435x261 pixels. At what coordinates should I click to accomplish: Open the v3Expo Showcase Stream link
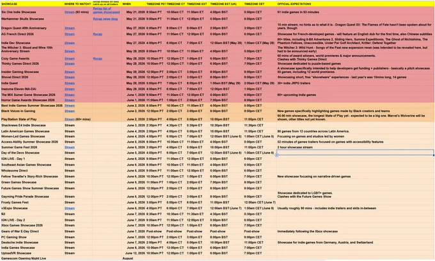69,209
